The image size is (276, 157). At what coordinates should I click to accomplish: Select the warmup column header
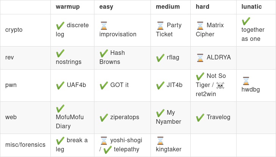[68, 7]
